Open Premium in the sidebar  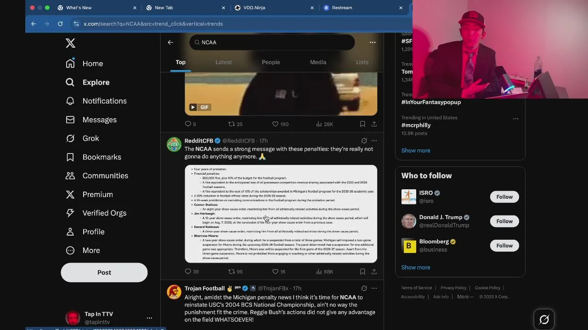click(x=89, y=194)
